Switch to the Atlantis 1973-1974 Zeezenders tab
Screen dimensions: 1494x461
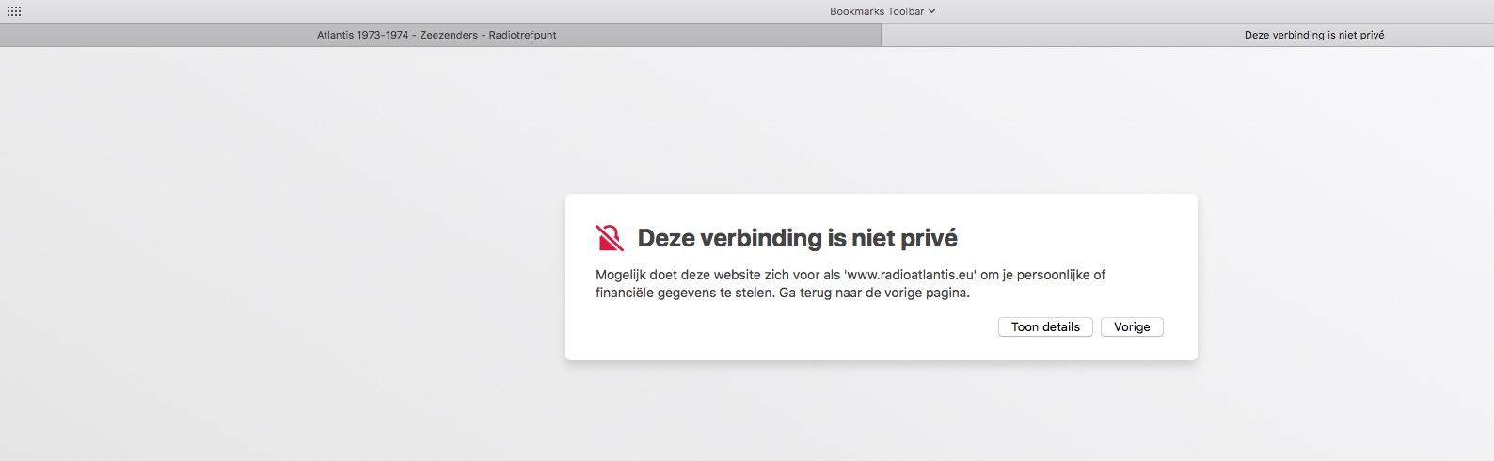pyautogui.click(x=437, y=35)
